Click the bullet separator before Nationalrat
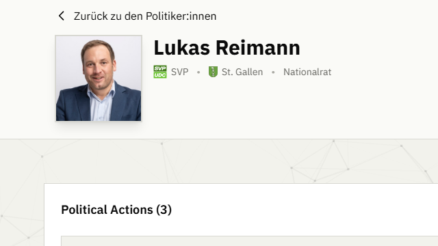This screenshot has width=438, height=246. pyautogui.click(x=273, y=72)
